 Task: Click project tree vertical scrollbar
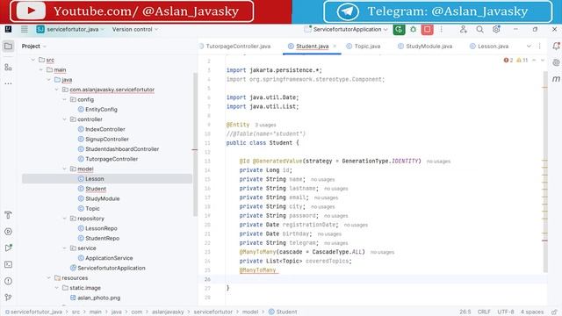click(x=195, y=144)
